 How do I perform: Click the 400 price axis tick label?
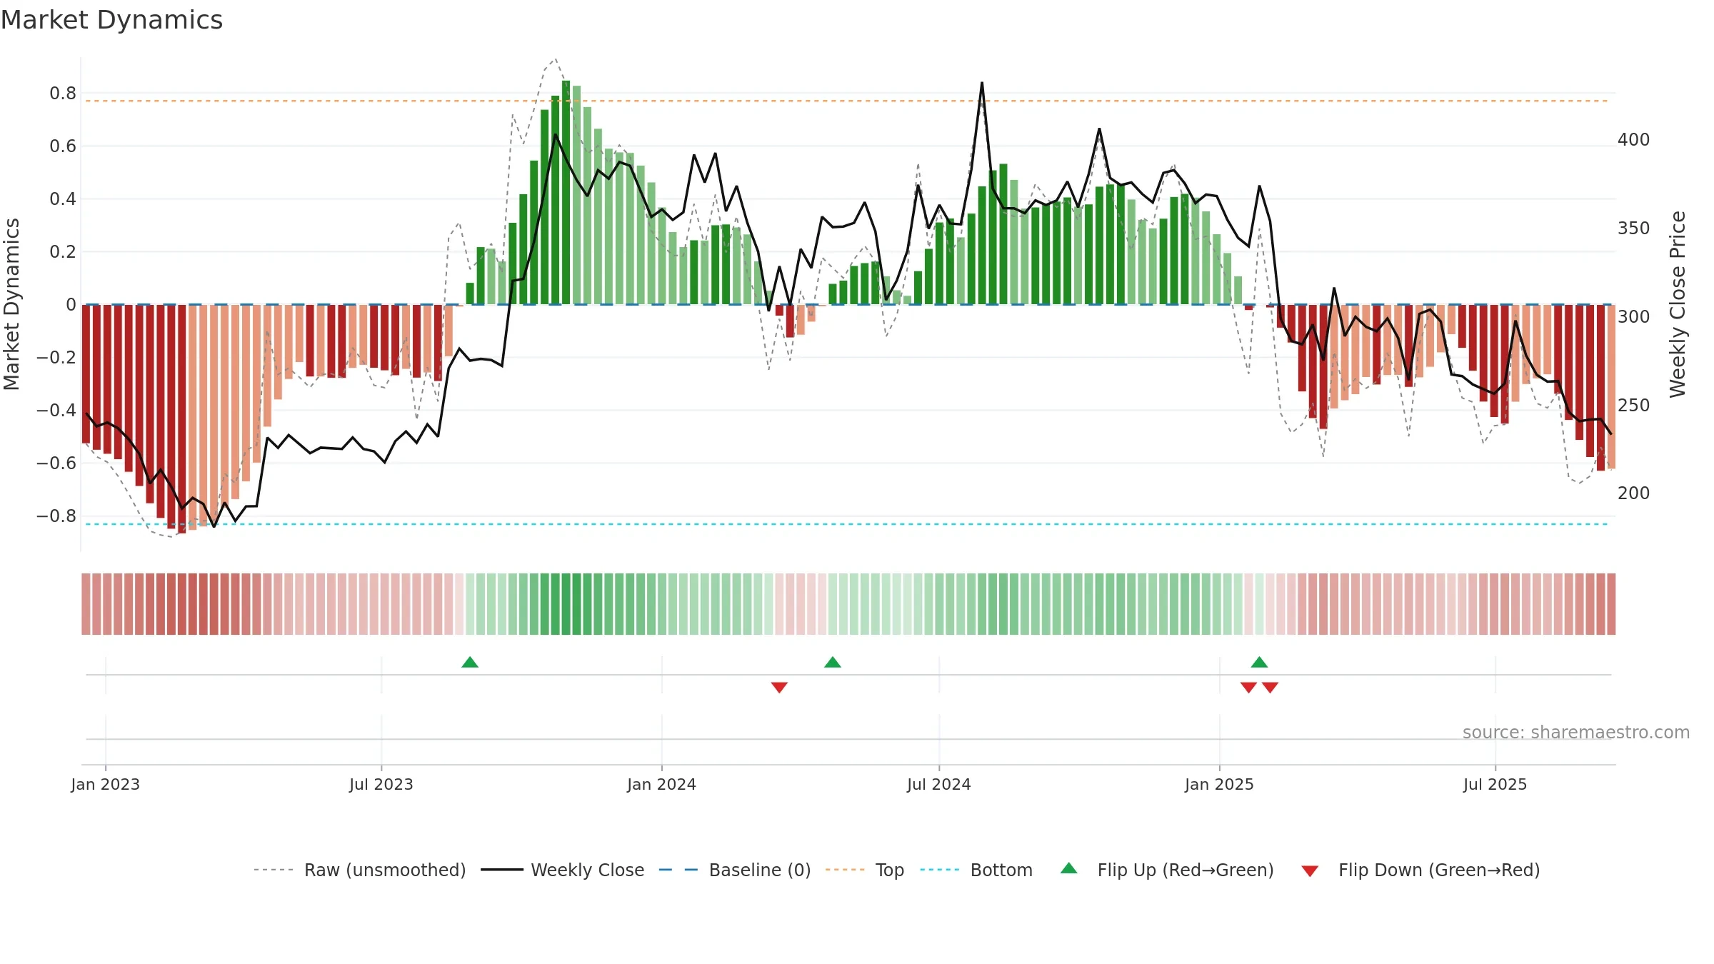click(x=1634, y=140)
